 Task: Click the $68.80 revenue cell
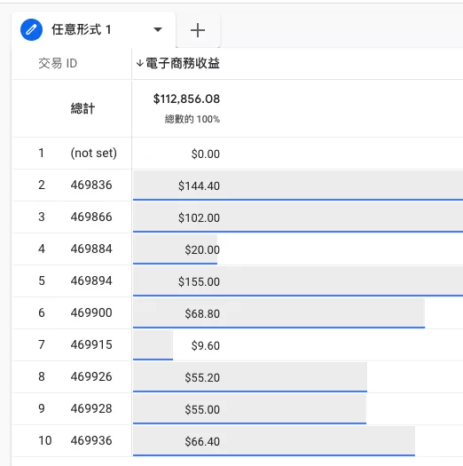202,314
